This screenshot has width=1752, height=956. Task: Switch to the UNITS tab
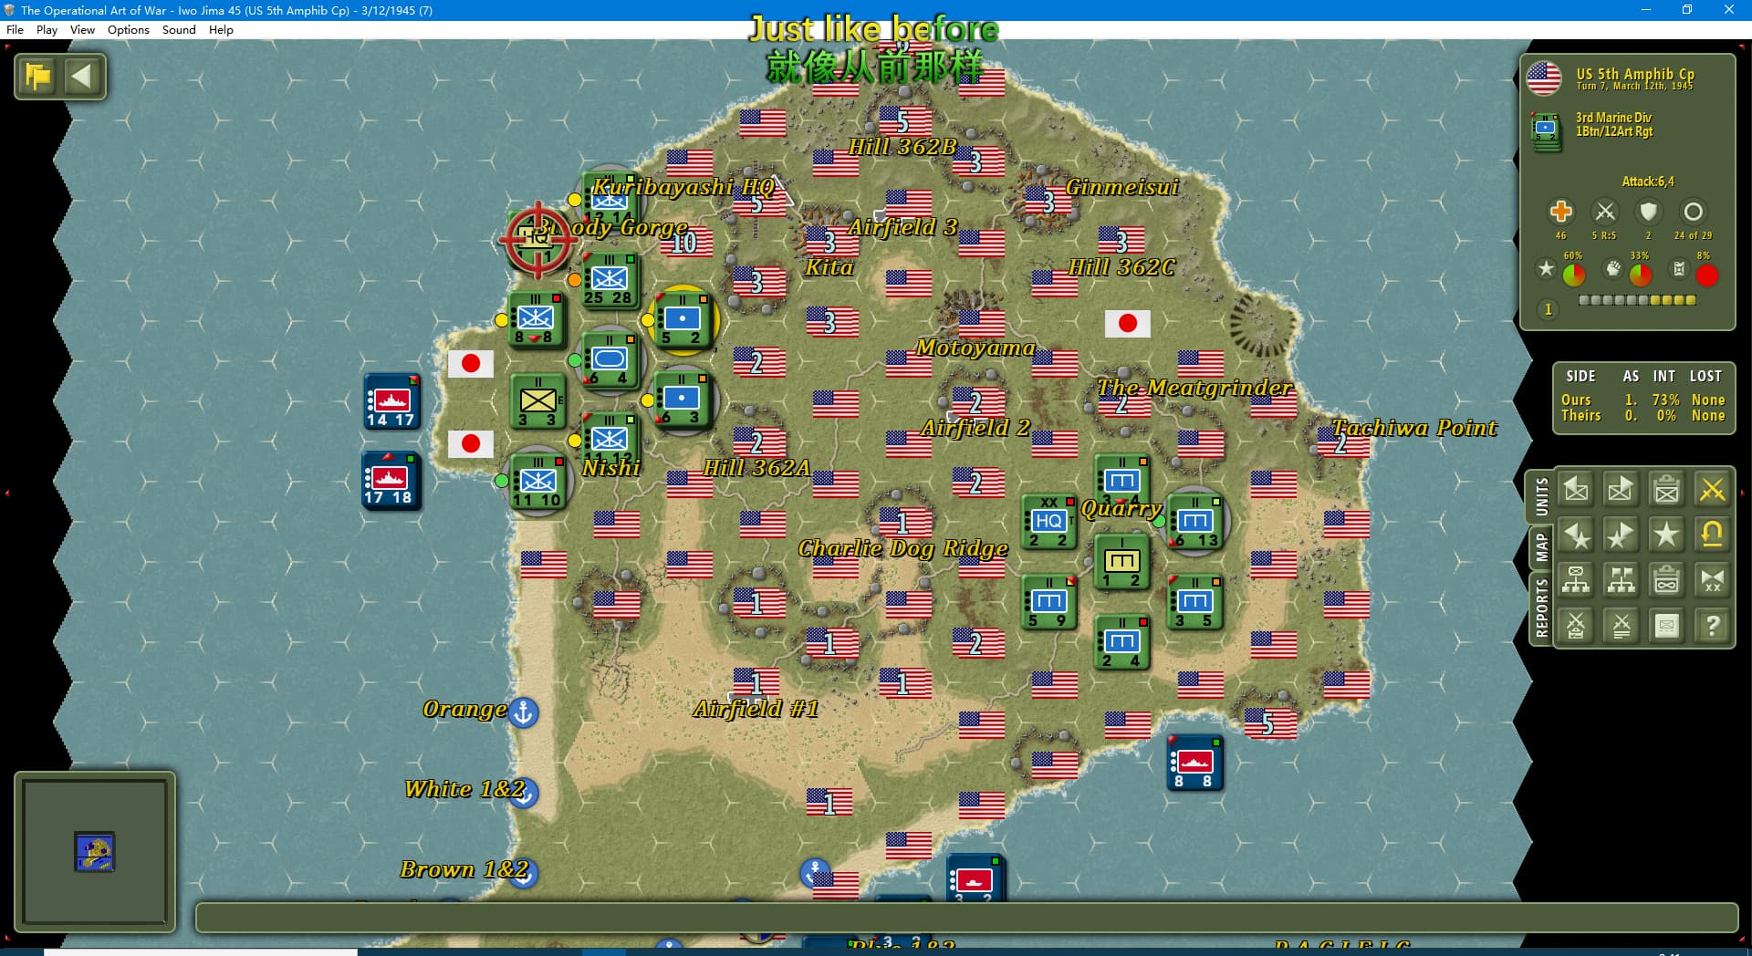(1541, 496)
